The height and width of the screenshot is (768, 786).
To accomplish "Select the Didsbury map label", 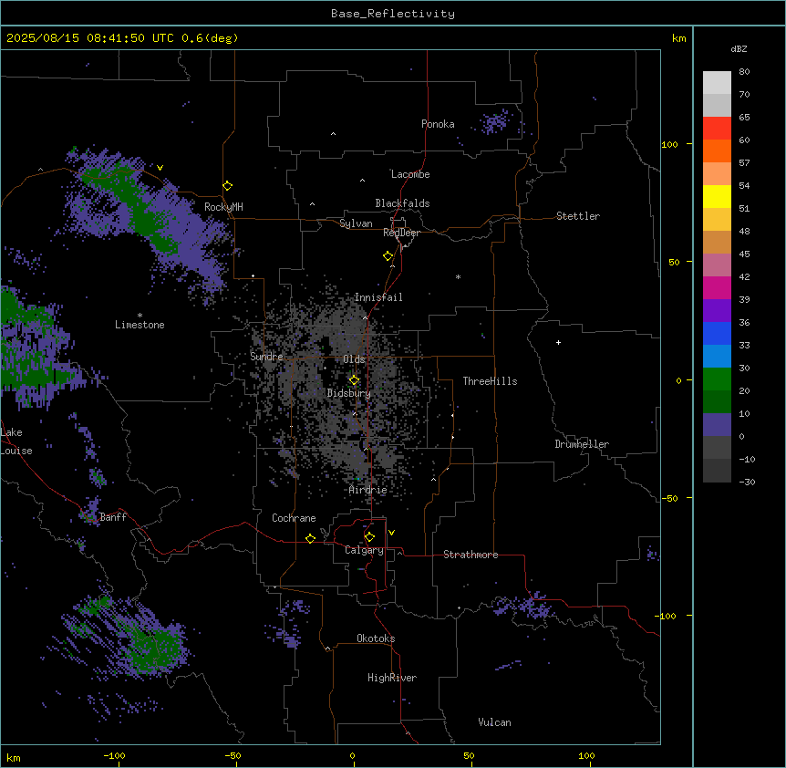I will pyautogui.click(x=349, y=393).
